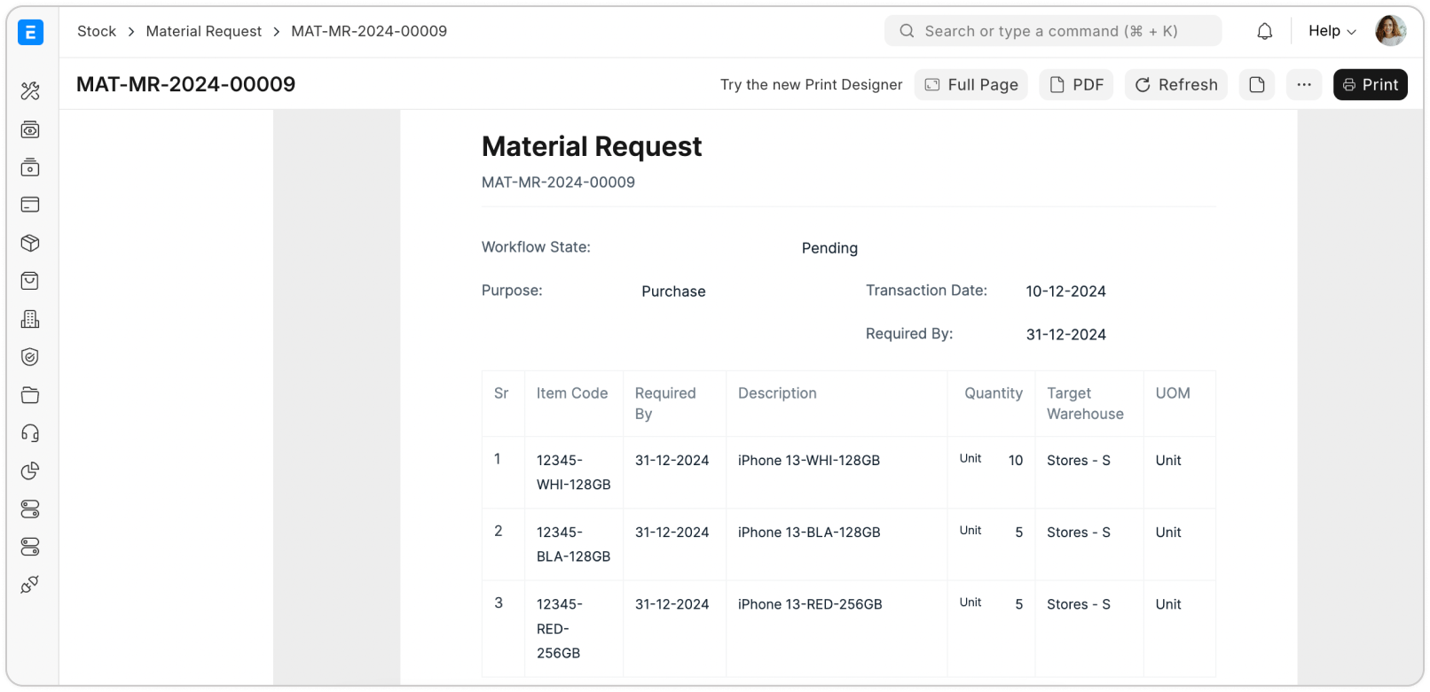Click Try the new Print Designer
1430x692 pixels.
coord(811,85)
